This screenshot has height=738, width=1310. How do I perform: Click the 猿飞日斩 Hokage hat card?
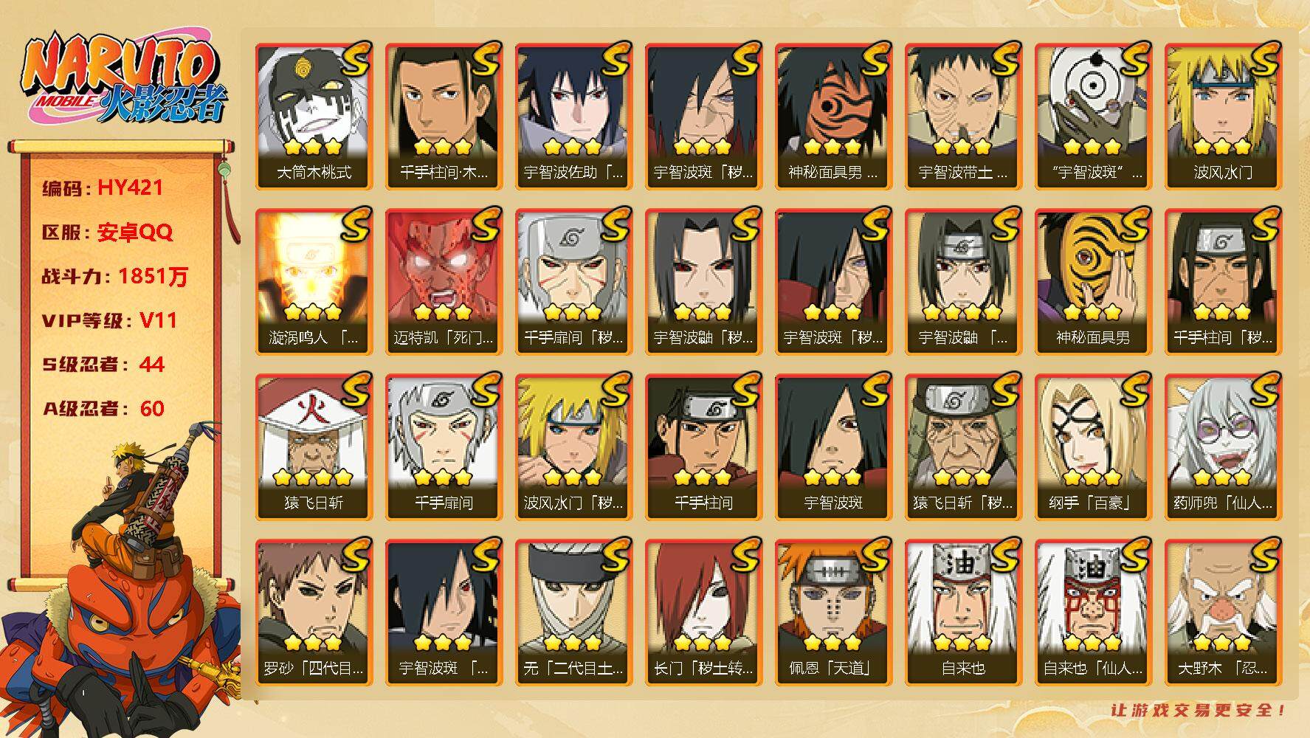(314, 447)
